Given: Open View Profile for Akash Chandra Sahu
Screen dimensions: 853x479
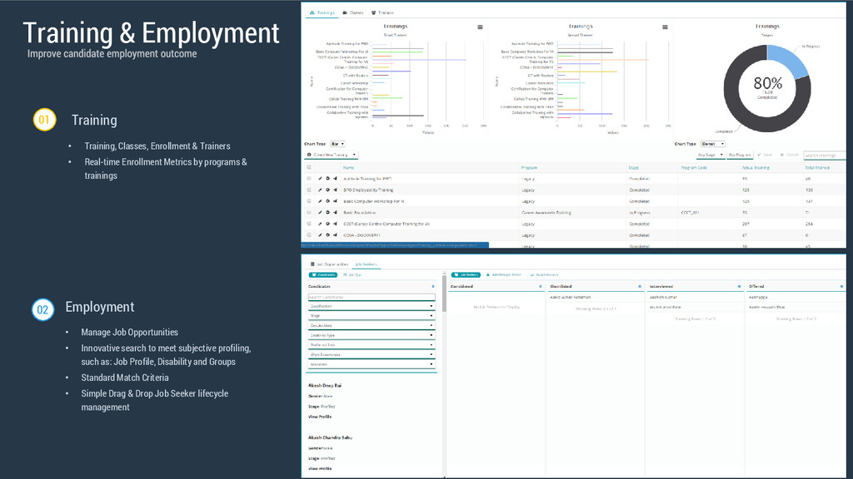Looking at the screenshot, I should coord(320,468).
